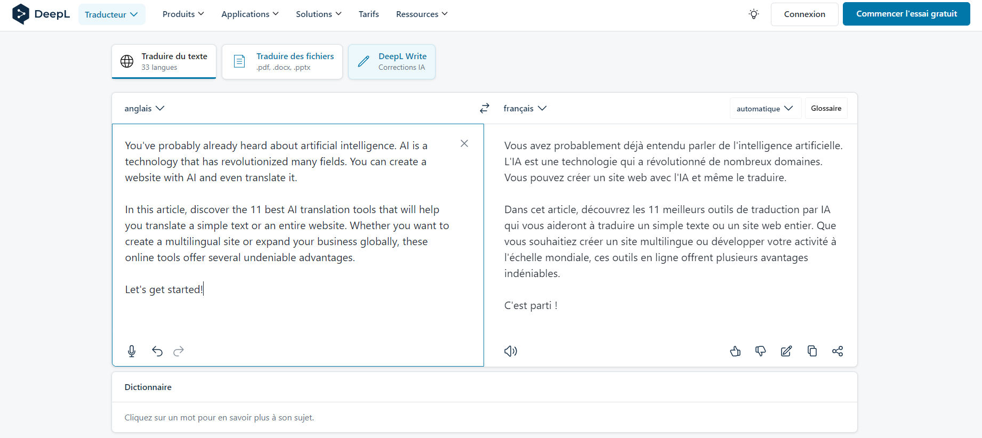Give the translation a thumbs up

(735, 351)
